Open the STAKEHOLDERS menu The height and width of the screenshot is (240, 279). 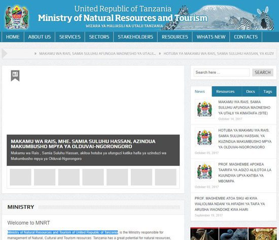pos(135,37)
